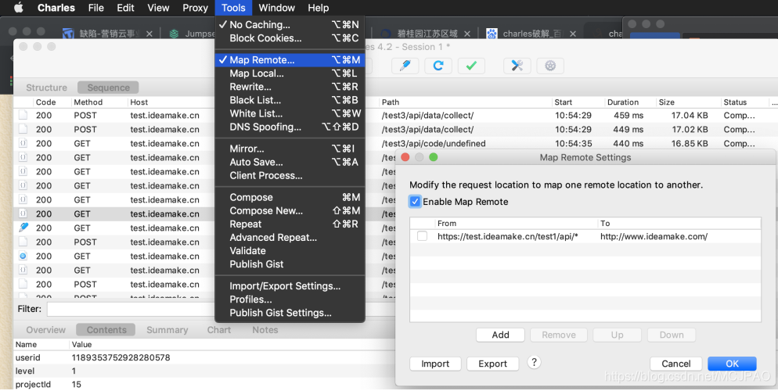Click the blue pen icon in request row

(23, 228)
